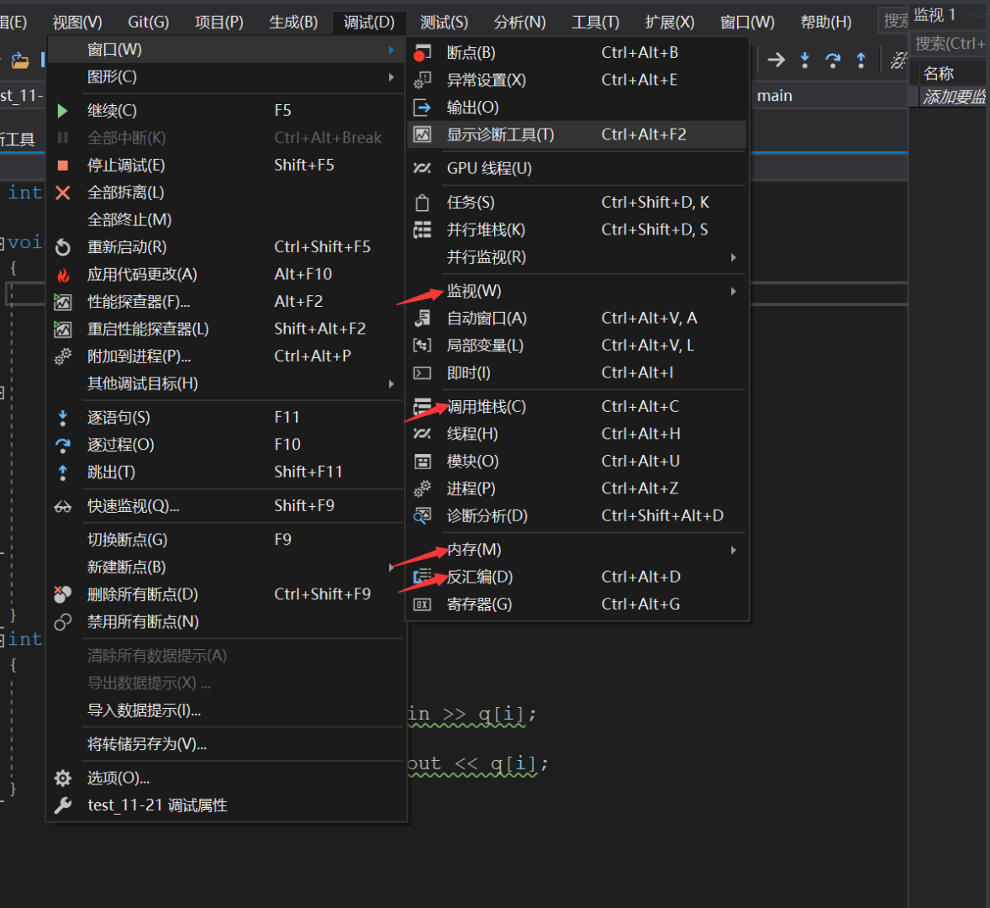Open the Extensions (扩展) menu

click(670, 23)
